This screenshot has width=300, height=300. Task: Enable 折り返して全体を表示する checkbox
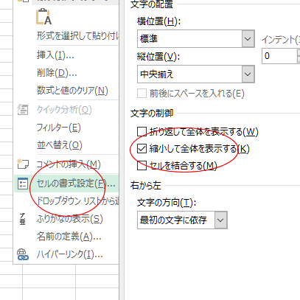(x=142, y=131)
